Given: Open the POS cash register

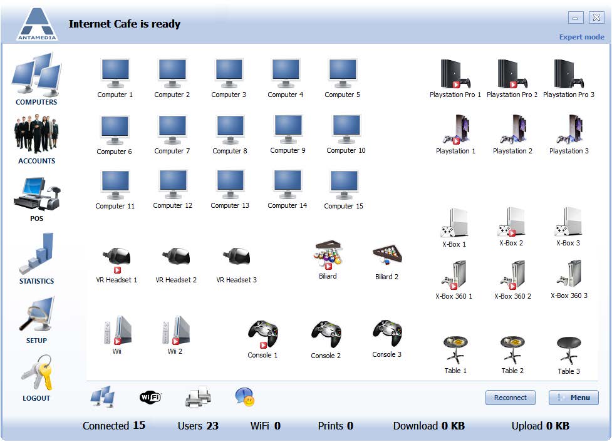Looking at the screenshot, I should [x=37, y=199].
